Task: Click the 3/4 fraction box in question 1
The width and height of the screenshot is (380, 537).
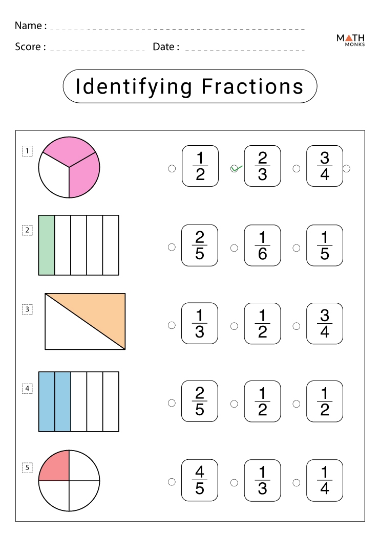Action: [x=325, y=166]
